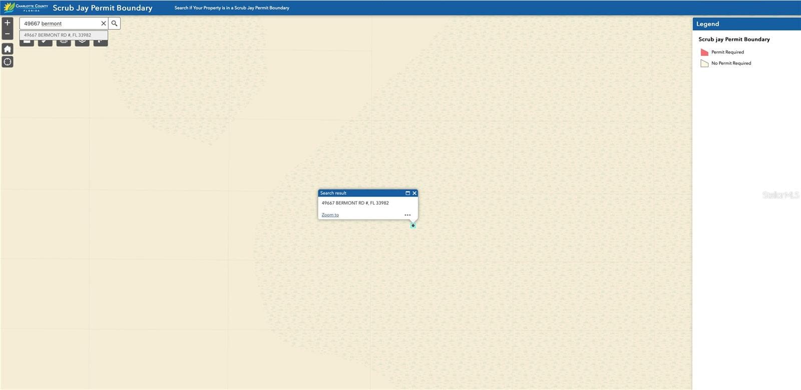Zoom out of the map
The image size is (801, 390).
point(8,34)
